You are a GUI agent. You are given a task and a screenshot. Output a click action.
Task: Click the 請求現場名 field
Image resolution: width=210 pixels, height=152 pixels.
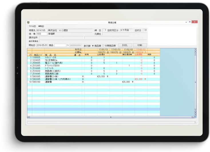pos(93,41)
